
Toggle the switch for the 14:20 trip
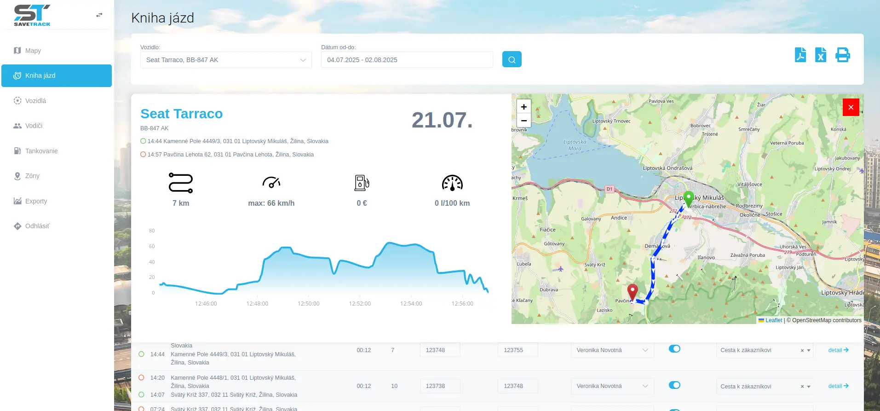tap(674, 385)
